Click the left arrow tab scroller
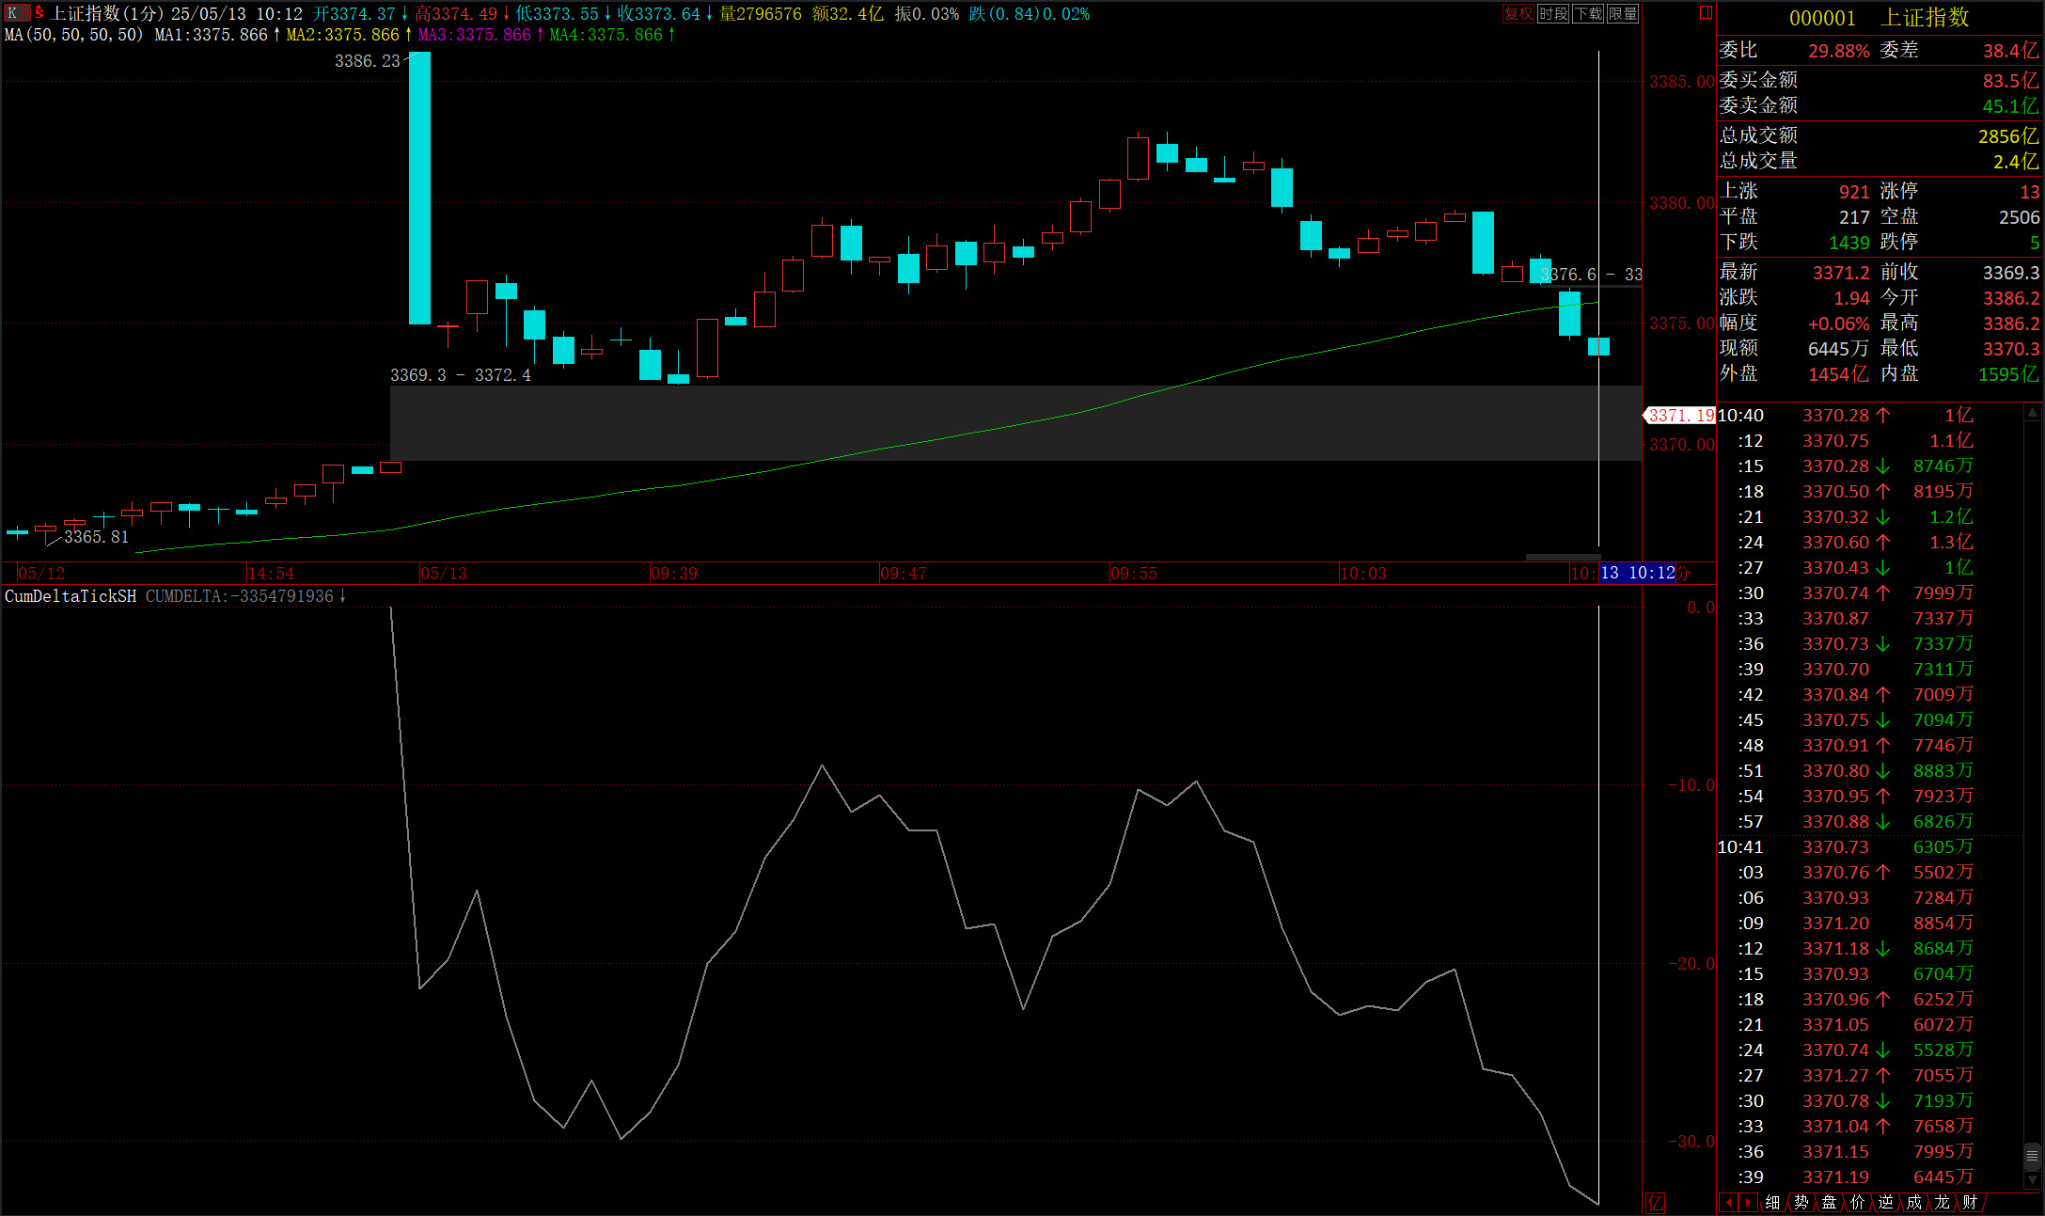Screen dimensions: 2045x1216 click(x=1728, y=1203)
